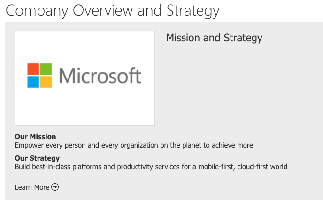Click the blue square of the Microsoft logo
Image resolution: width=323 pixels, height=202 pixels.
pos(33,82)
